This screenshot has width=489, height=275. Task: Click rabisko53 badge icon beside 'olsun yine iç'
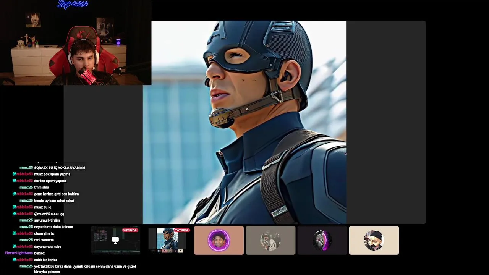(14, 233)
